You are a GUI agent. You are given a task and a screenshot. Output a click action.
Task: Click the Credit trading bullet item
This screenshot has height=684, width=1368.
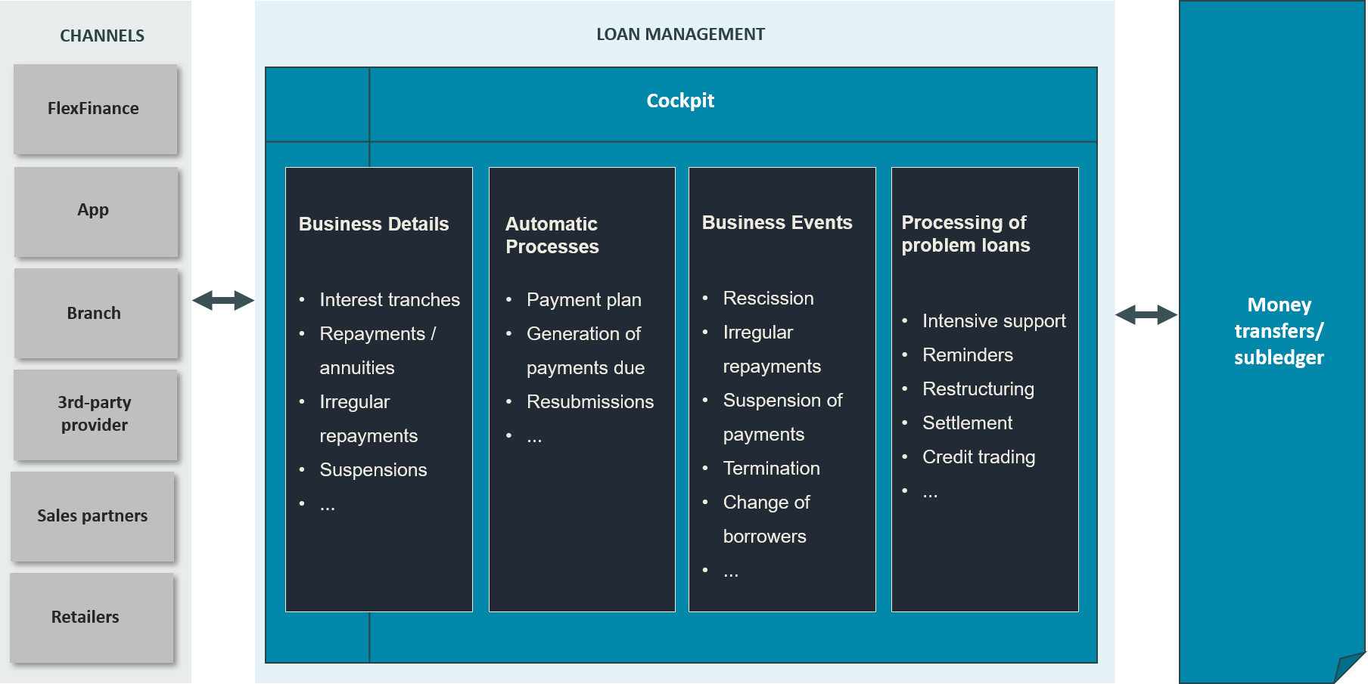[978, 457]
